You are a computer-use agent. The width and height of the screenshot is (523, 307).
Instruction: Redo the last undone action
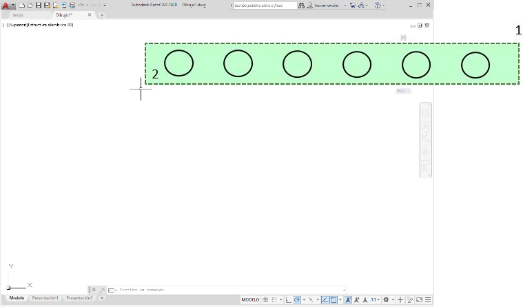pyautogui.click(x=94, y=6)
